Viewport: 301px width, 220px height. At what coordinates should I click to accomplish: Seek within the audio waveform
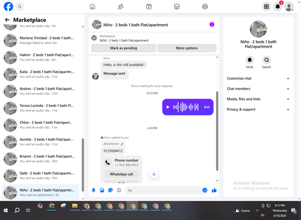(186, 107)
